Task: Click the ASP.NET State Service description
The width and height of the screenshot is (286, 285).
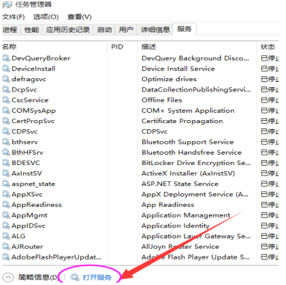Action: pyautogui.click(x=180, y=184)
